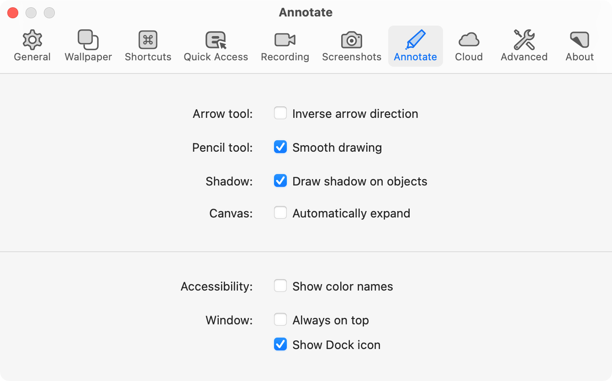Disable Smooth drawing checkbox
The width and height of the screenshot is (612, 381).
tap(280, 147)
